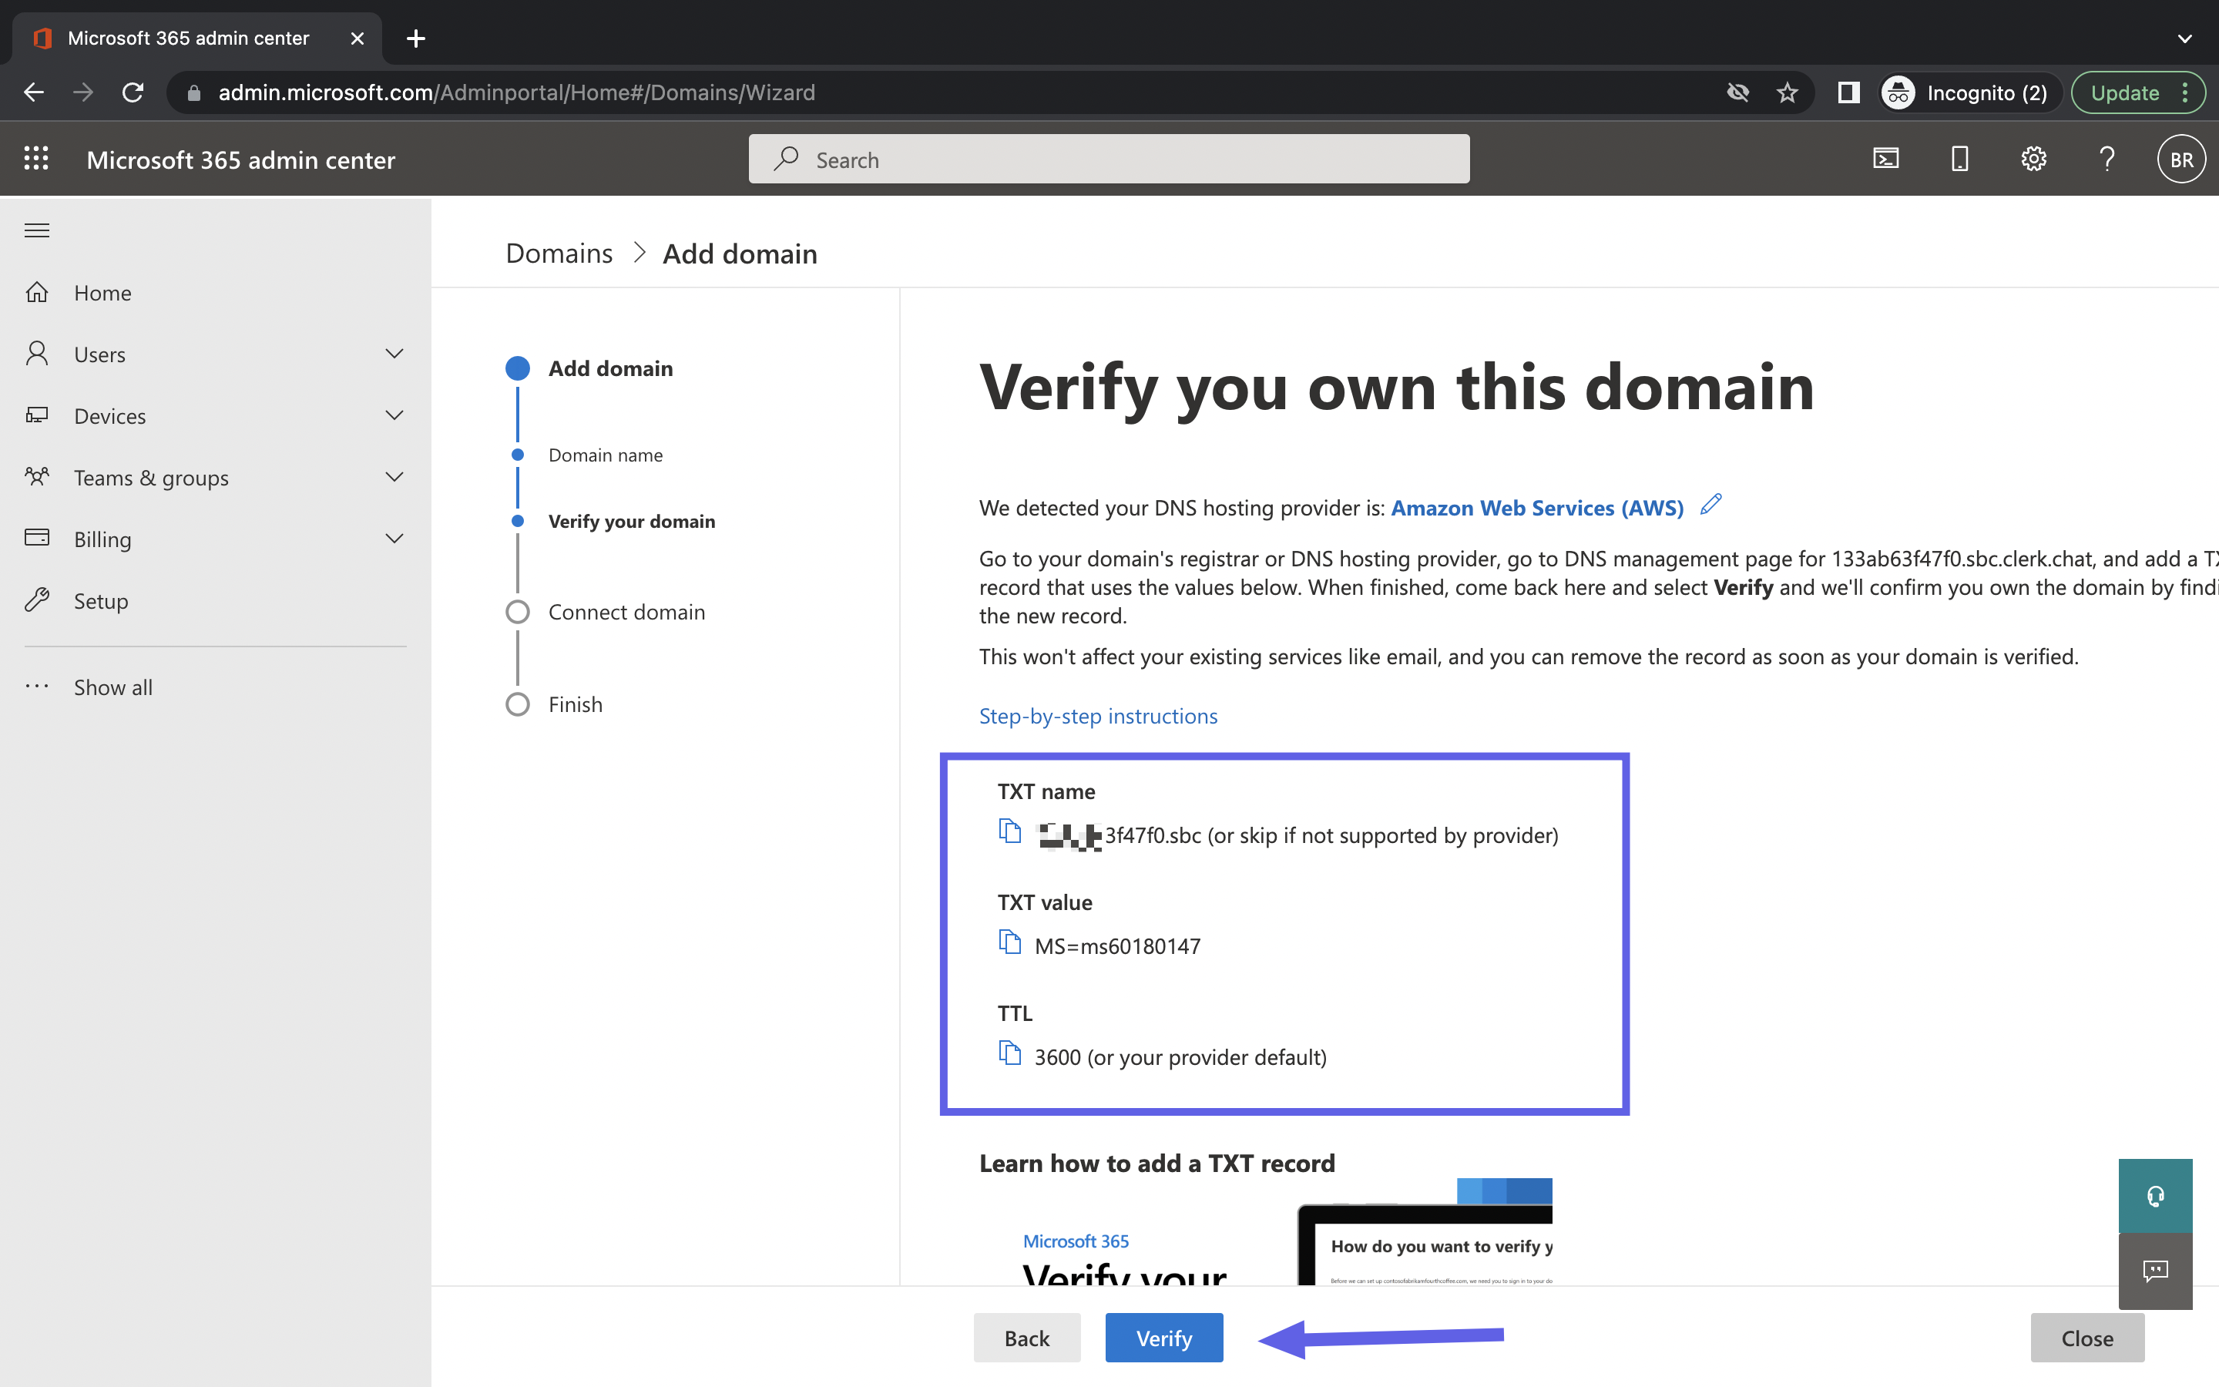This screenshot has height=1387, width=2219.
Task: Toggle browser side panel icon
Action: 1848,92
